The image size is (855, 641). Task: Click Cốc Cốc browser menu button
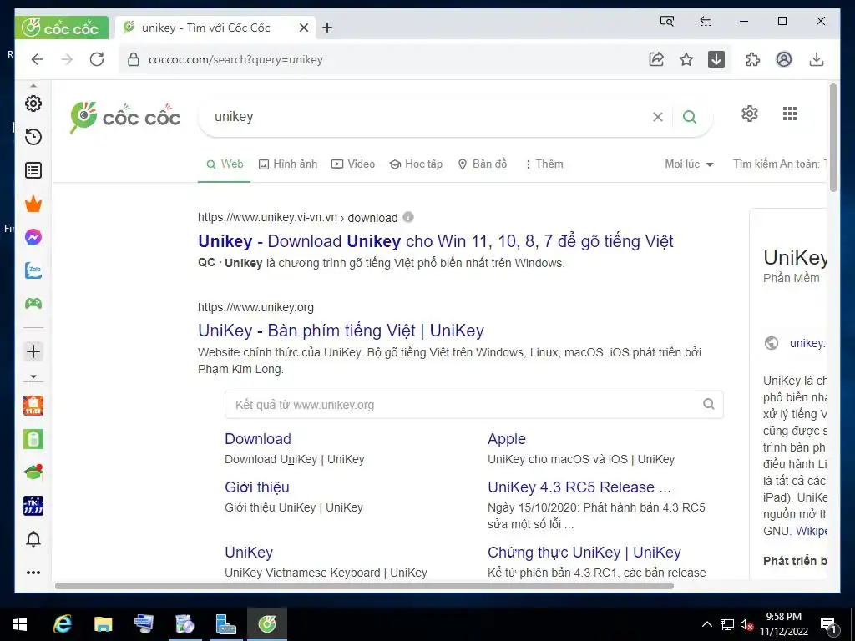click(x=62, y=28)
